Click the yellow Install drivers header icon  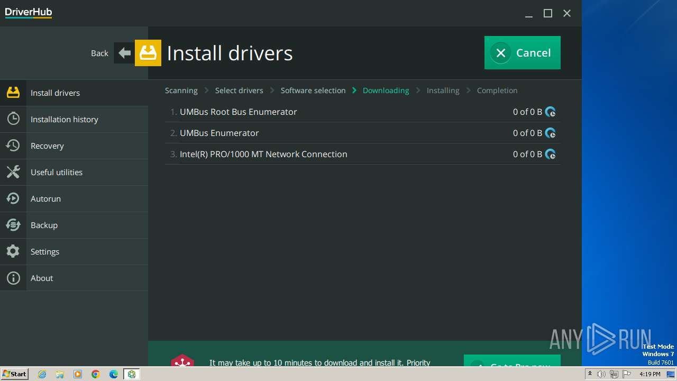click(148, 53)
